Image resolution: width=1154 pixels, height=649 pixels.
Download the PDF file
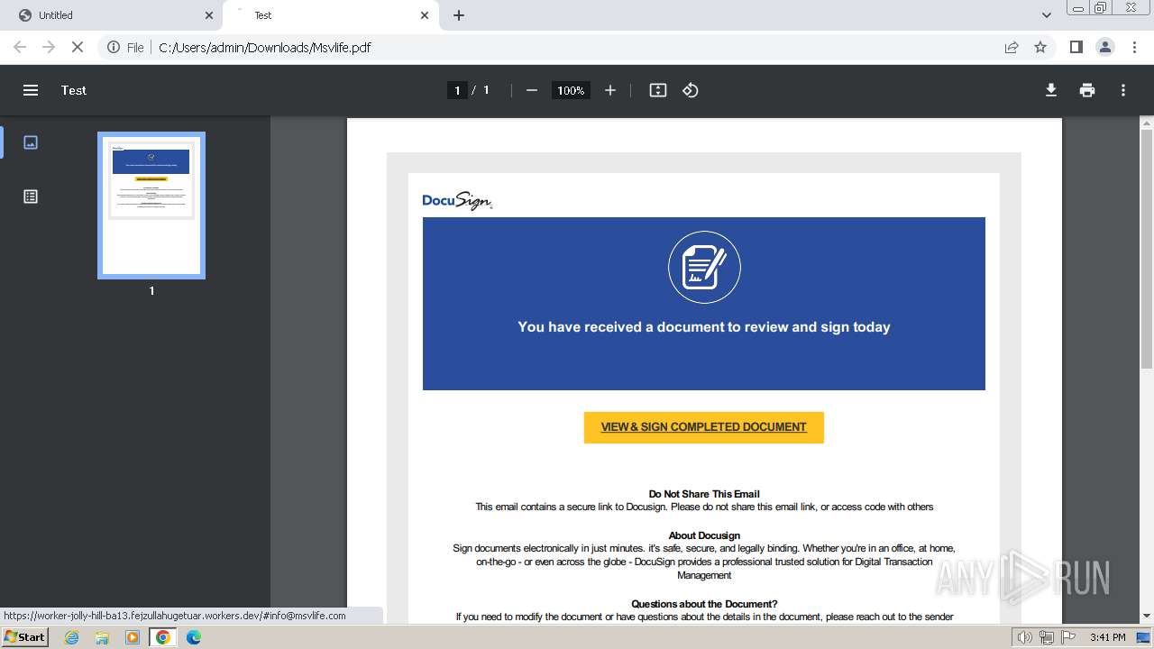point(1051,90)
